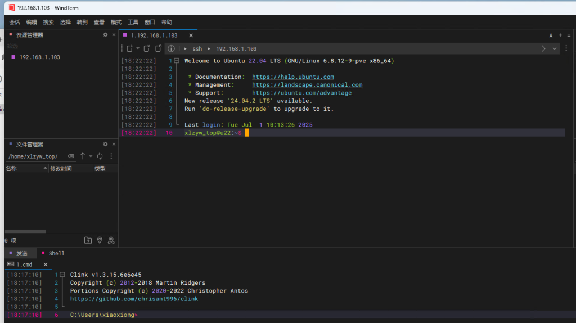Open 文件管理器 panel settings gear

point(105,144)
